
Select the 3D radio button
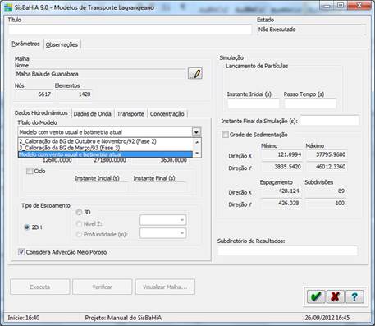[79, 212]
